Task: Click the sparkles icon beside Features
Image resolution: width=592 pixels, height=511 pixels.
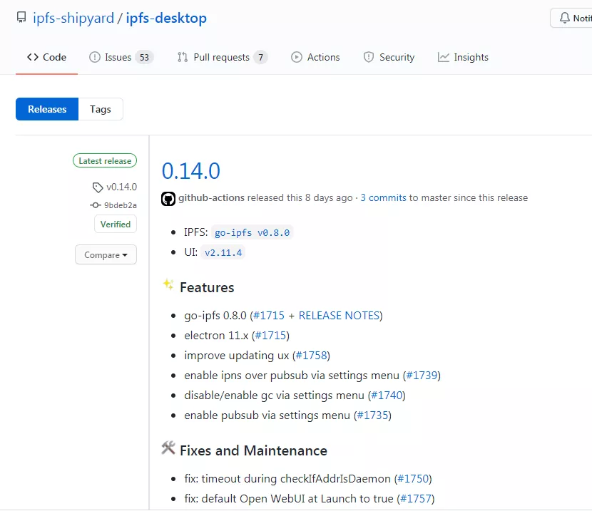Action: pyautogui.click(x=168, y=284)
